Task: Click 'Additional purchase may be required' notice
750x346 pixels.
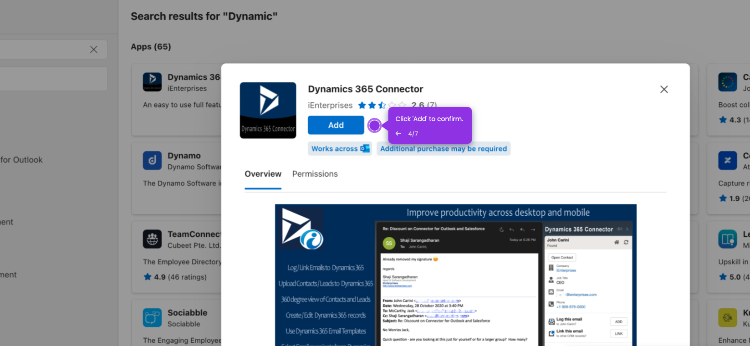Action: click(x=444, y=149)
